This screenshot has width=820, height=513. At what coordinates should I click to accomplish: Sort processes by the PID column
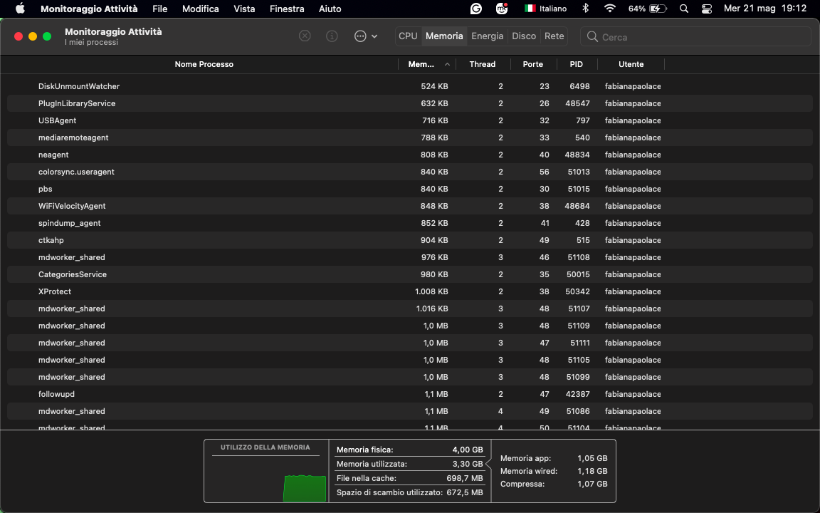576,63
